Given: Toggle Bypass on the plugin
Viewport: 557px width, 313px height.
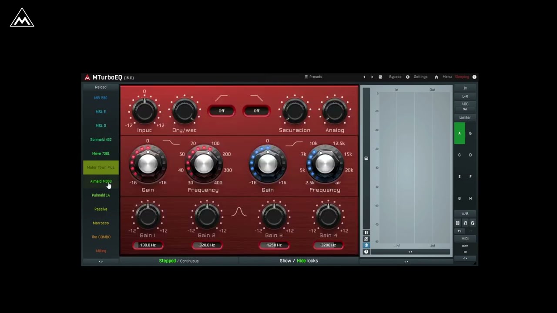Looking at the screenshot, I should (395, 77).
